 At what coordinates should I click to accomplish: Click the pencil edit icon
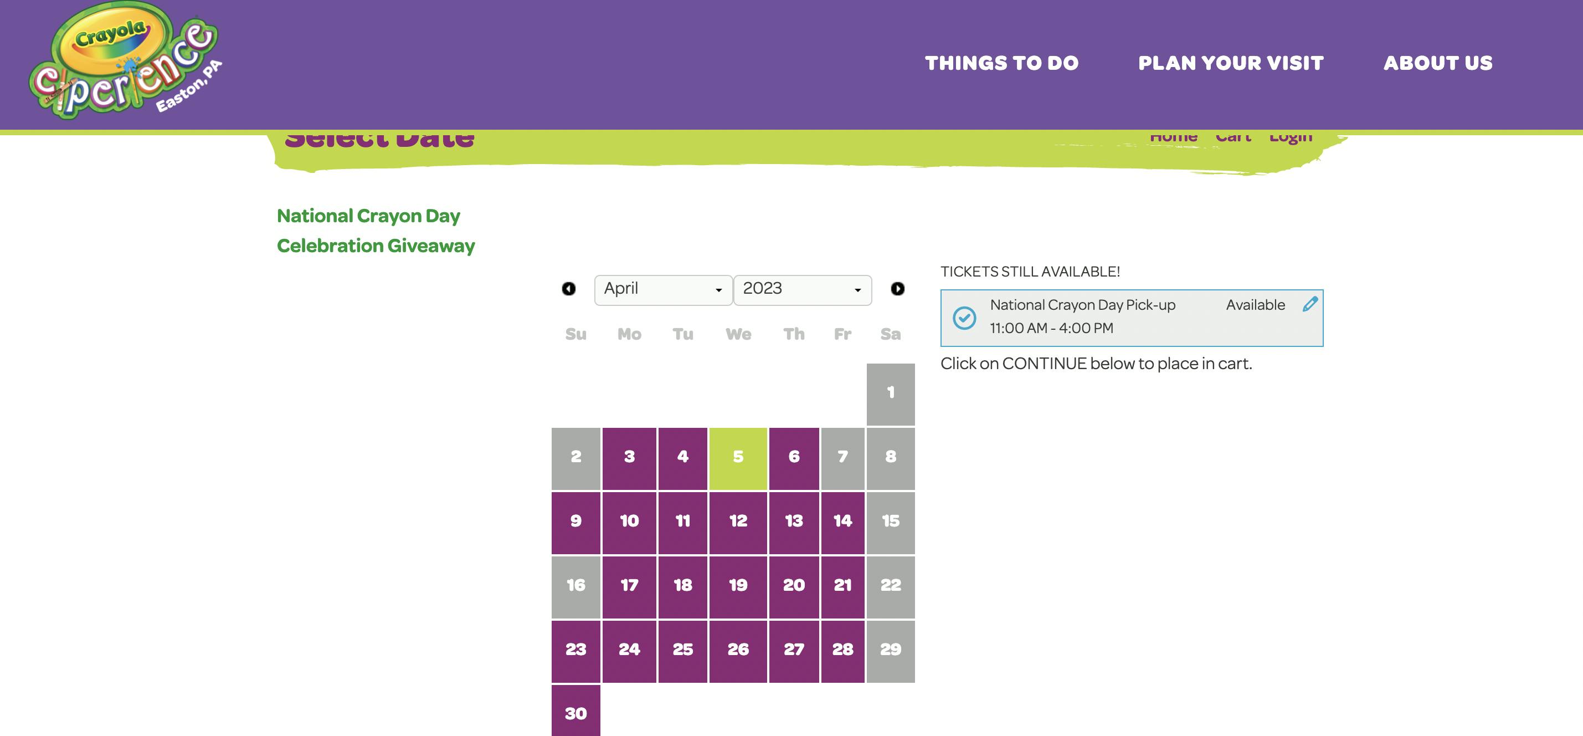coord(1309,304)
